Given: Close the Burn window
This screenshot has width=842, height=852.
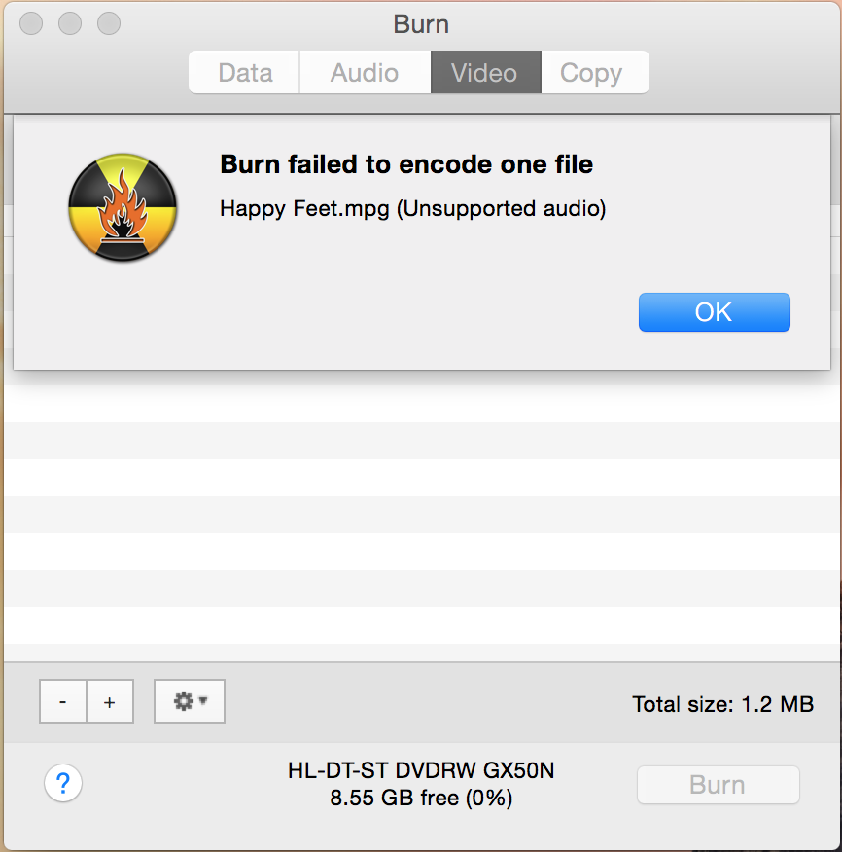Looking at the screenshot, I should 31,23.
